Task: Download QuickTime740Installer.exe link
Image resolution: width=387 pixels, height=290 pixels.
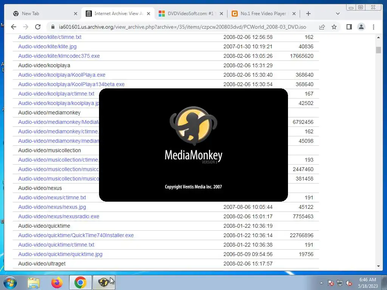Action: tap(76, 235)
